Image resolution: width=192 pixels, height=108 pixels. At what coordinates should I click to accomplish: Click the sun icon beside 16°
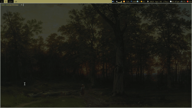(142, 2)
